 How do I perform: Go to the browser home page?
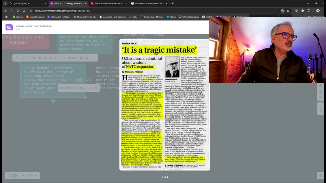pos(24,11)
